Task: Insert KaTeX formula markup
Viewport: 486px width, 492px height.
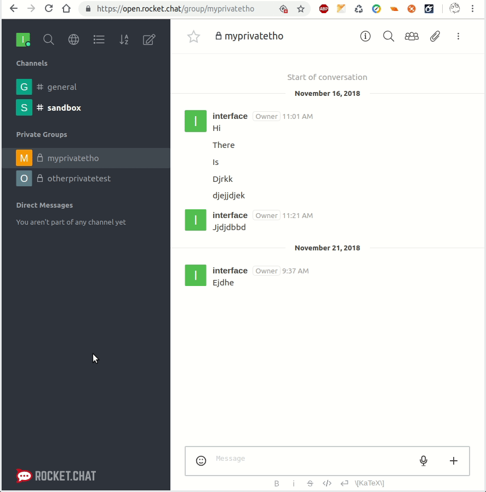Action: tap(369, 483)
